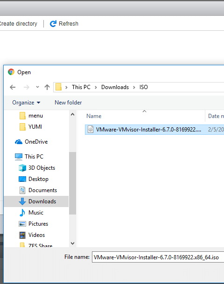The height and width of the screenshot is (284, 224).
Task: Click the navigation pane scrollbar thumb
Action: [72, 183]
